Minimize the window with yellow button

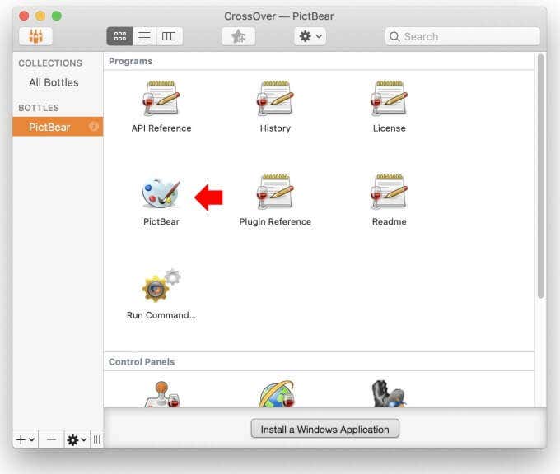pyautogui.click(x=40, y=16)
